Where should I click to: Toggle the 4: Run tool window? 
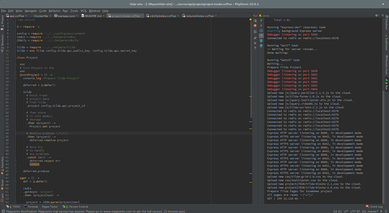[x=387, y=84]
